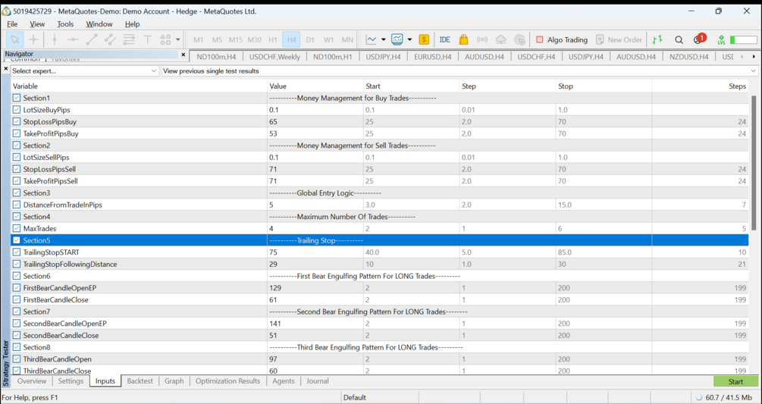762x404 pixels.
Task: Click the signals broadcast icon
Action: (x=482, y=40)
